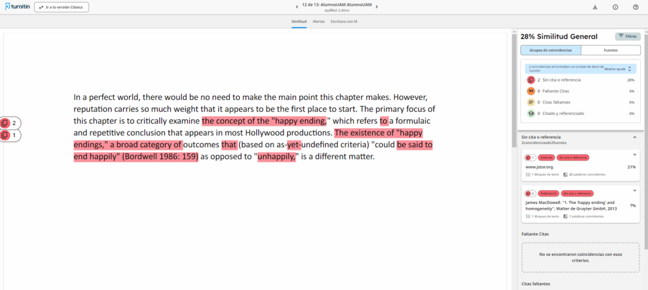This screenshot has height=290, width=648.
Task: Switch to 'Fuentes' view
Action: [610, 50]
